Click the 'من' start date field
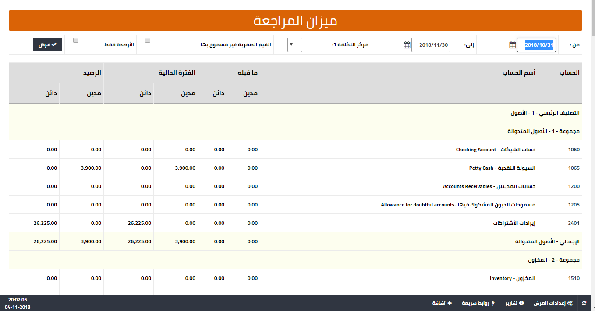 coord(536,45)
